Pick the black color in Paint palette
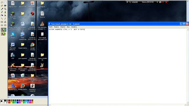The width and height of the screenshot is (189, 106). click(5, 100)
